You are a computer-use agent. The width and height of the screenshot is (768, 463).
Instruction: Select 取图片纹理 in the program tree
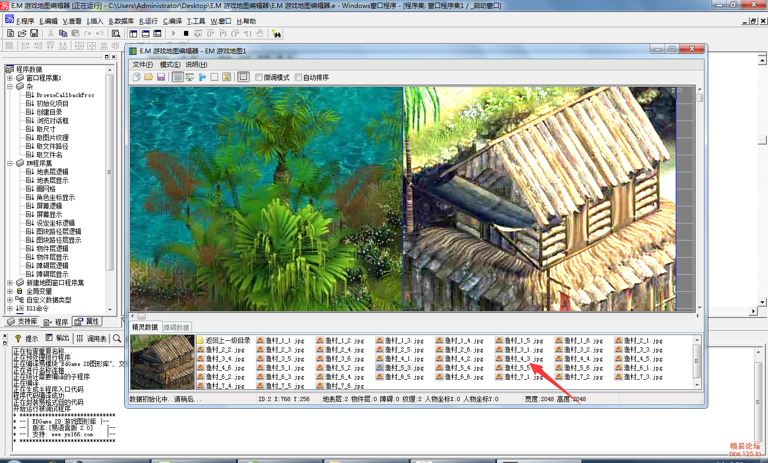(52, 138)
